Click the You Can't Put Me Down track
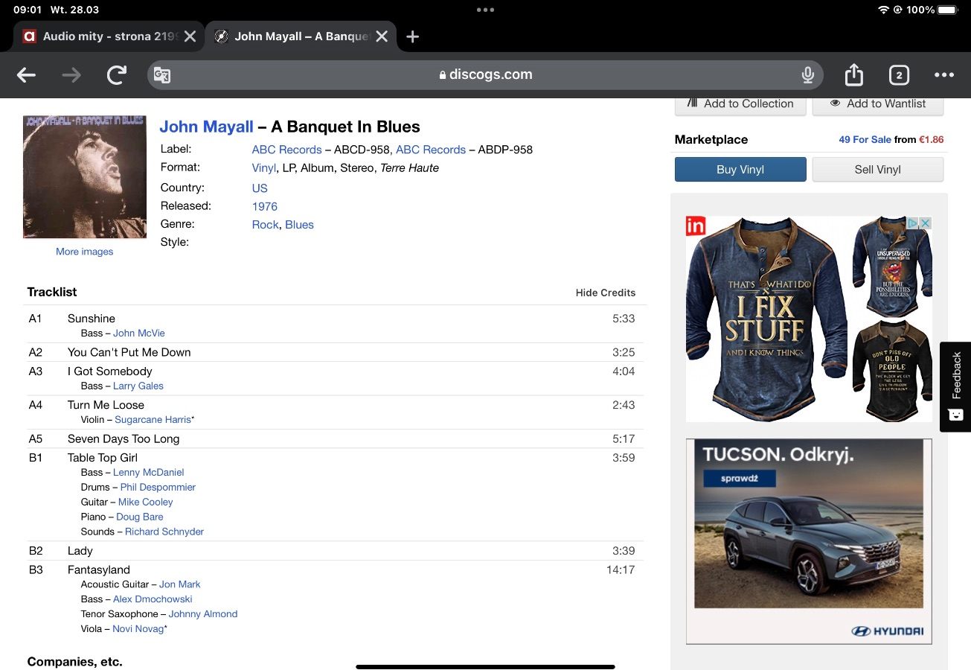 click(129, 353)
